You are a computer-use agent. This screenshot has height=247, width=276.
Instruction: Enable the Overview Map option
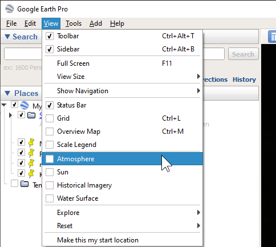123,132
